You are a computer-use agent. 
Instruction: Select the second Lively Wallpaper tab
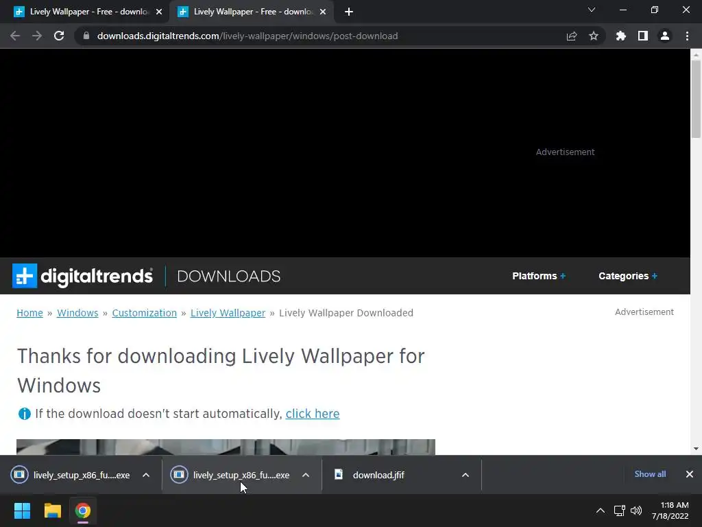pyautogui.click(x=251, y=12)
